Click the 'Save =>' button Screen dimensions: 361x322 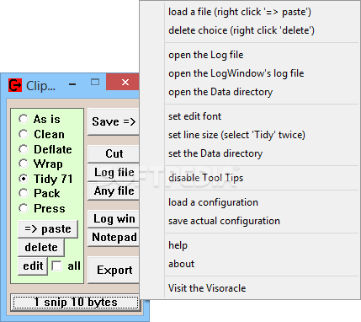coord(114,122)
